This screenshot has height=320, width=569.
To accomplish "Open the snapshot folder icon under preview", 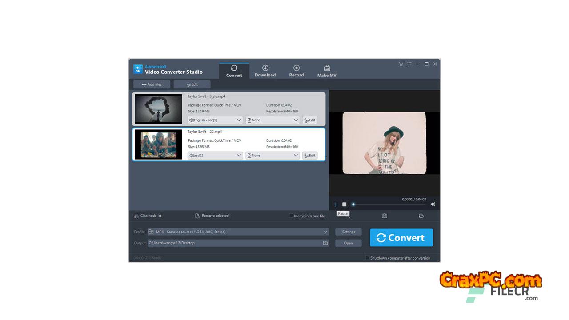I will pyautogui.click(x=421, y=216).
